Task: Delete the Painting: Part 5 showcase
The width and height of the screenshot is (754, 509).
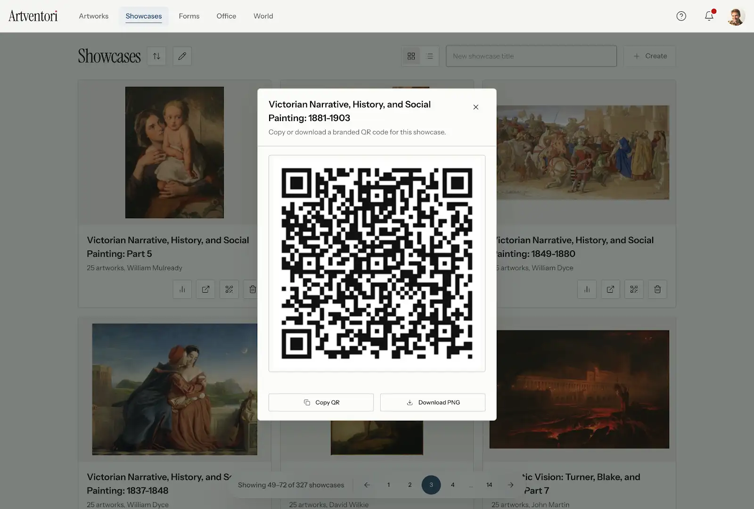Action: click(252, 289)
